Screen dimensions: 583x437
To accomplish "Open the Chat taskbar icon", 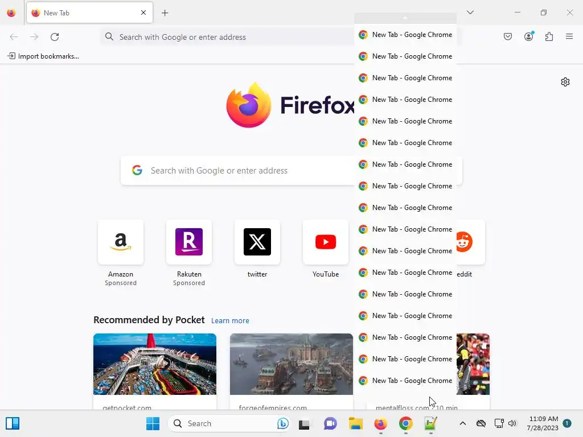I will 330,423.
